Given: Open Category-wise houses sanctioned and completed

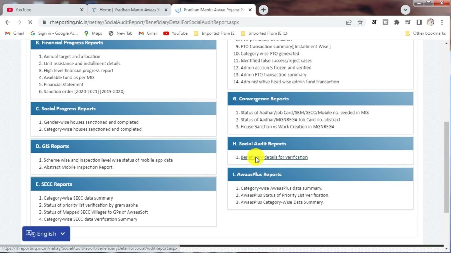Looking at the screenshot, I should point(93,129).
